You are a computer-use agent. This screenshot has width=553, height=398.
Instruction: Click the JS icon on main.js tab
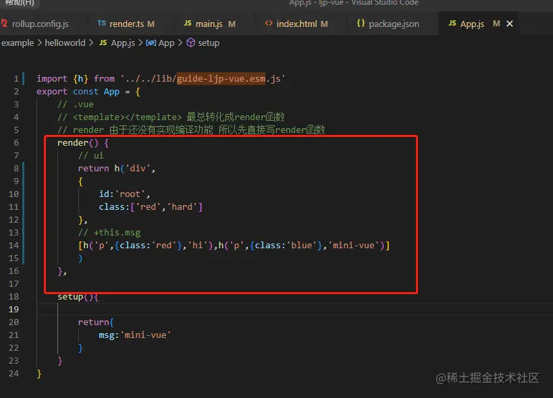[188, 23]
